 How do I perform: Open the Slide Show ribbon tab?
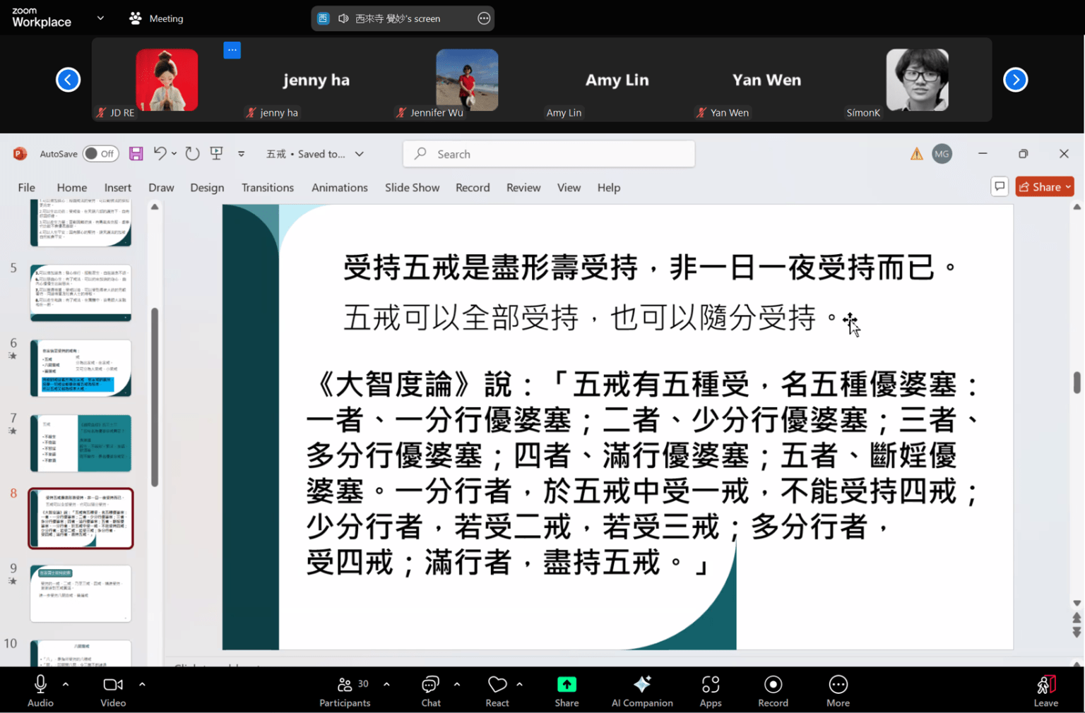pyautogui.click(x=412, y=188)
